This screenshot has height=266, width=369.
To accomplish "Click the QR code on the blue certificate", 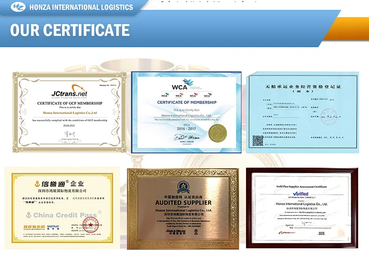I will [x=258, y=141].
